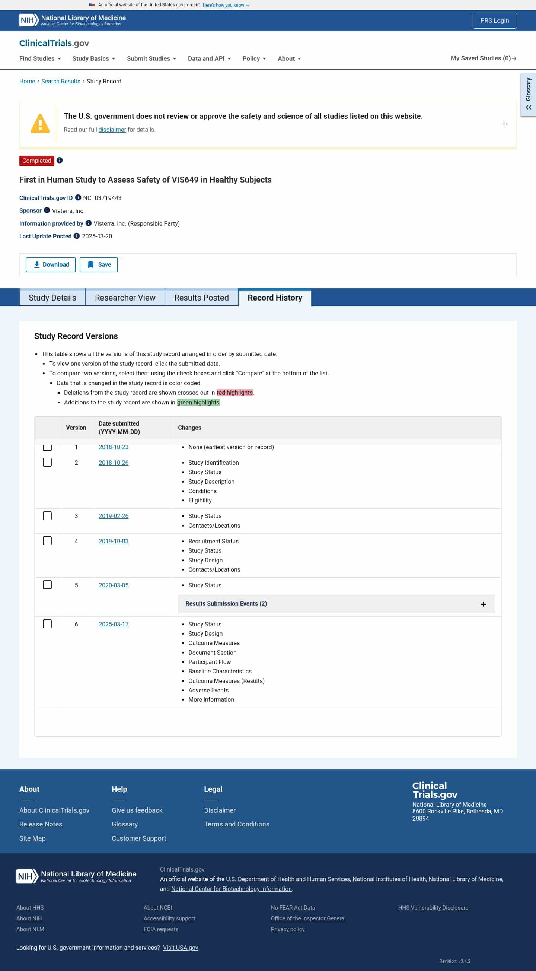Click Give us feedback link
This screenshot has width=536, height=971.
pos(137,810)
